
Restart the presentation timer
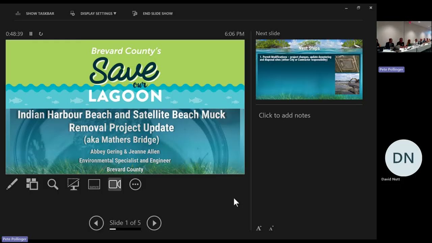click(41, 34)
